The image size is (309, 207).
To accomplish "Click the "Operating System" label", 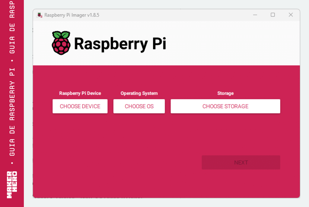I will click(139, 93).
